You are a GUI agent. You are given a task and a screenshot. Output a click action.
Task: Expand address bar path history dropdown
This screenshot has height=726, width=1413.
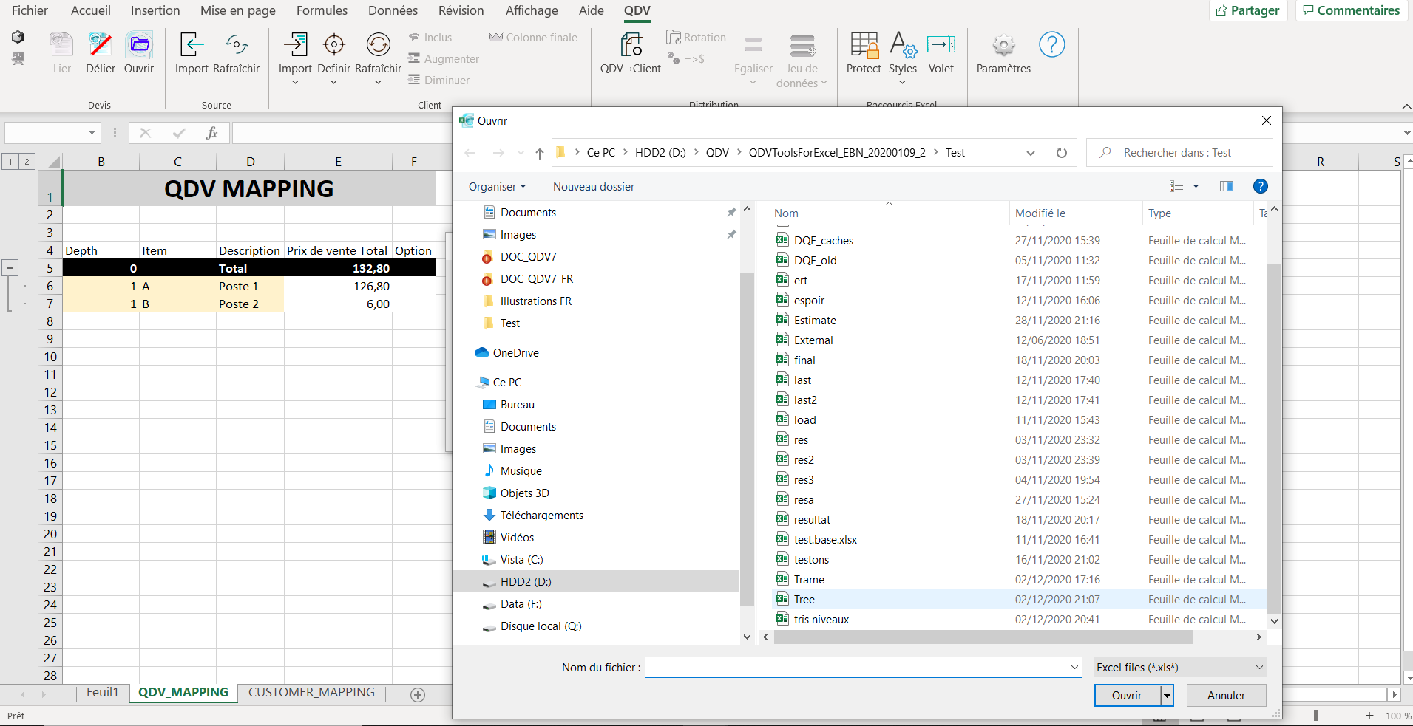[x=1031, y=153]
